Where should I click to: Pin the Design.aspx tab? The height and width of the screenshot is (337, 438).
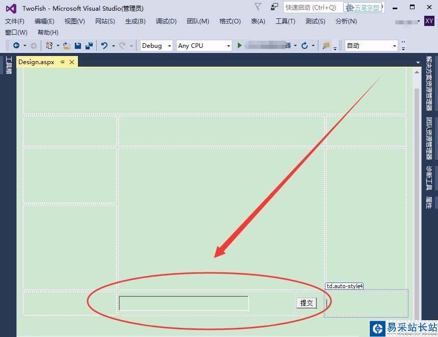tap(62, 62)
